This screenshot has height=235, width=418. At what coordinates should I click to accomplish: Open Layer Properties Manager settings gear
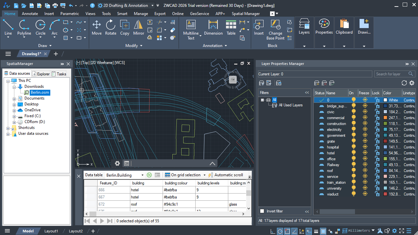412,83
